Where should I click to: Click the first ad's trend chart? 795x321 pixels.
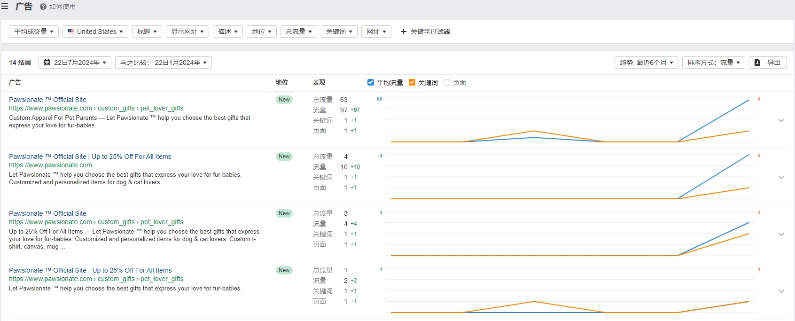[x=569, y=120]
